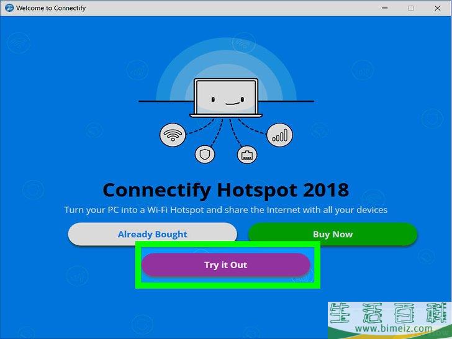Click the smiling laptop illustration
This screenshot has width=452, height=339.
point(226,98)
